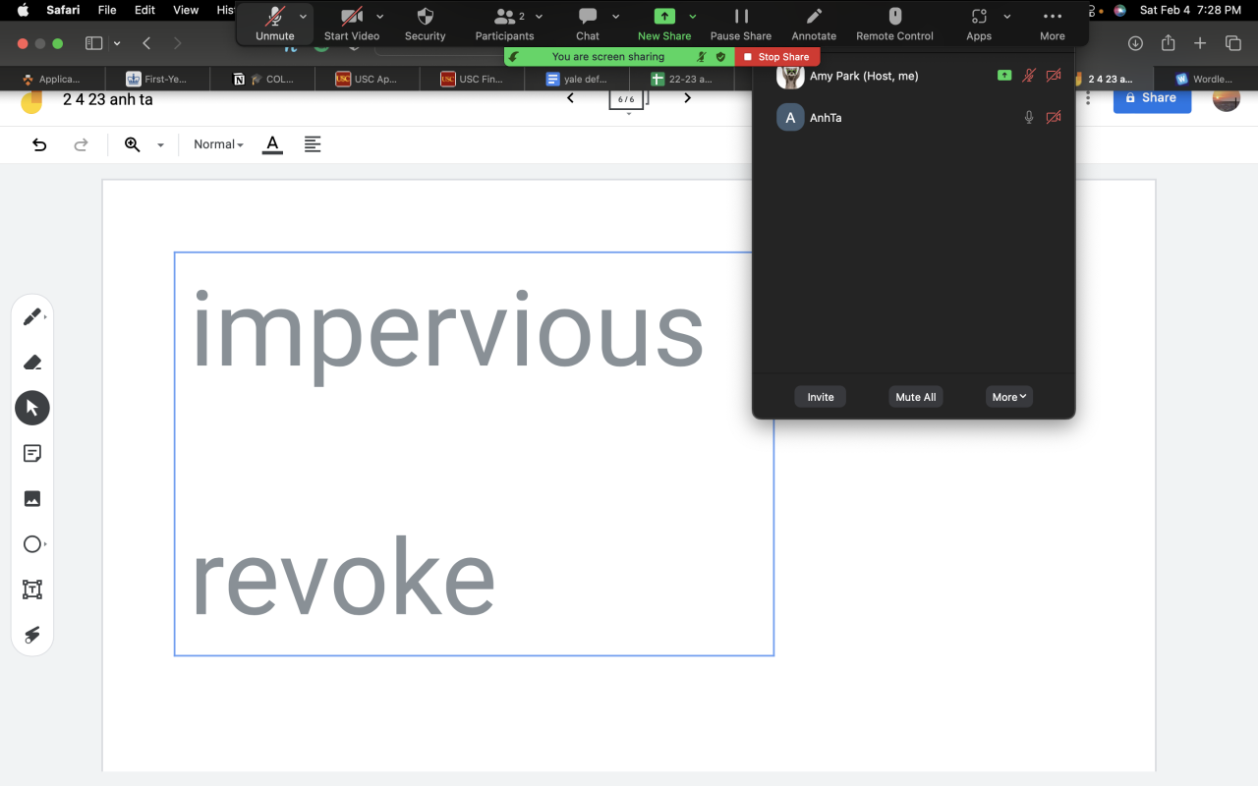This screenshot has height=786, width=1258.
Task: Expand the arrow beside Chat
Action: click(615, 17)
